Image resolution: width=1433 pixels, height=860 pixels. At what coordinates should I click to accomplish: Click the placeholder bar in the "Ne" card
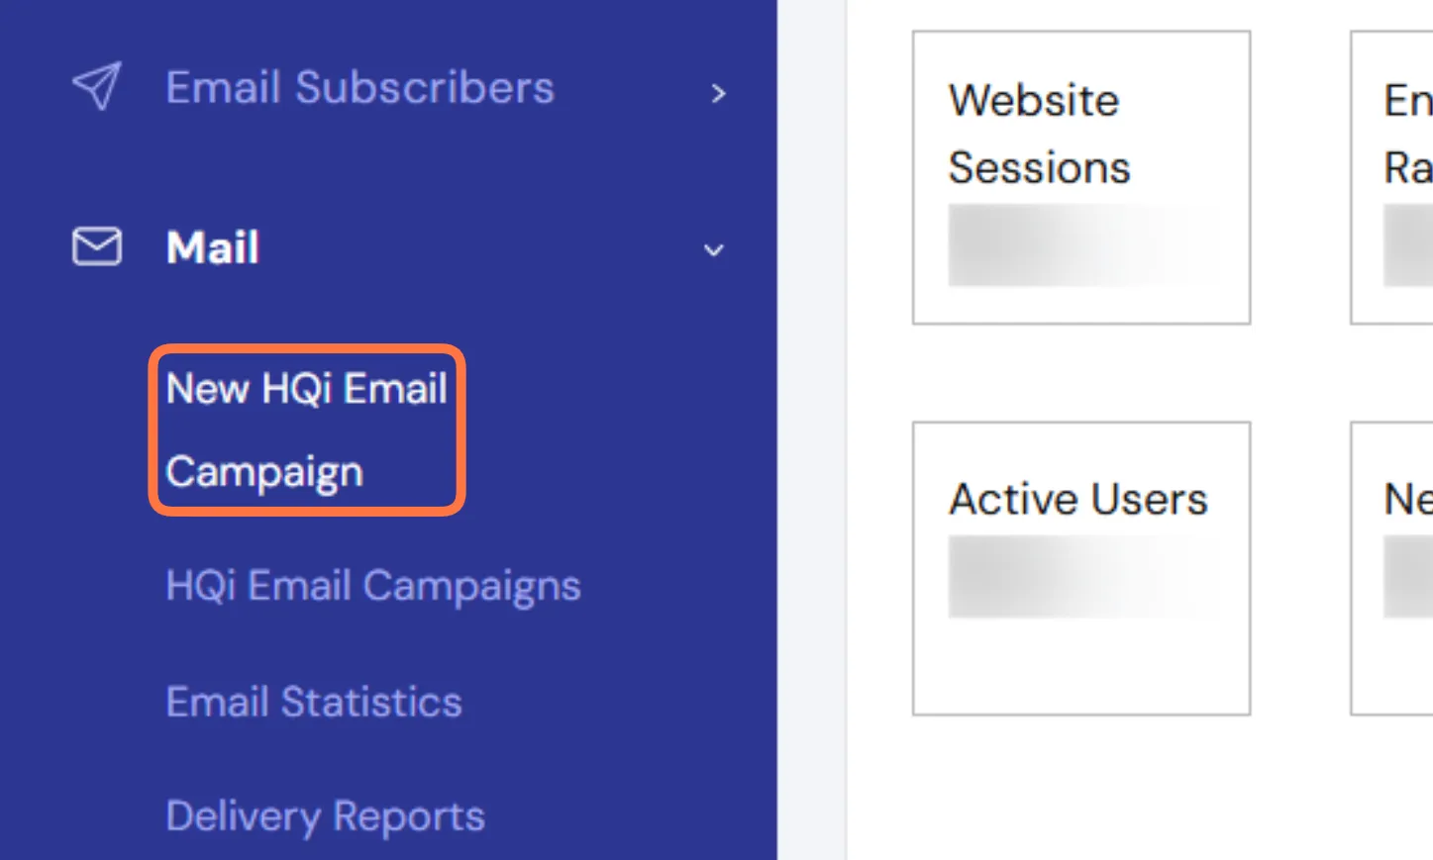coord(1408,577)
